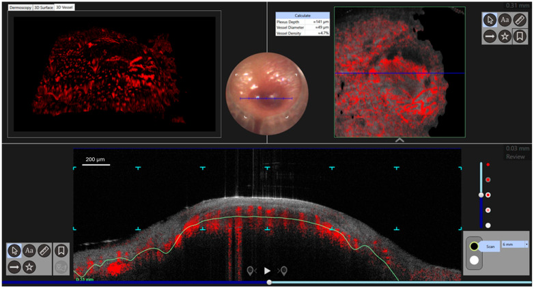Play the OCT frame sequence
Viewport: 534px width, 289px height.
tap(267, 271)
